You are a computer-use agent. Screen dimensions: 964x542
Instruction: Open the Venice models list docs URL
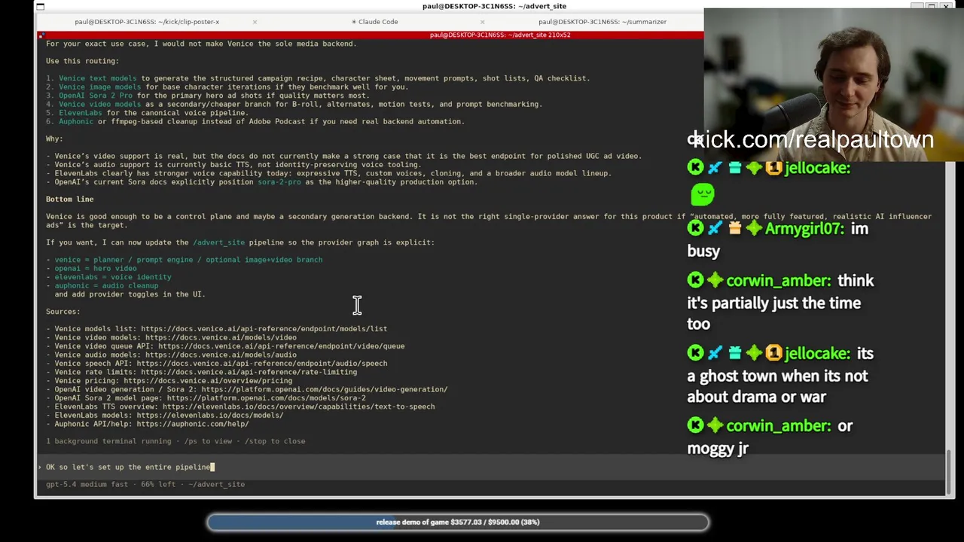click(264, 329)
